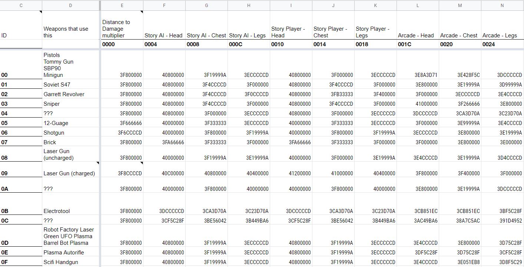The width and height of the screenshot is (524, 267).
Task: Click the value '3F0CCCCD' in Garrett Revolver row
Action: 249,94
